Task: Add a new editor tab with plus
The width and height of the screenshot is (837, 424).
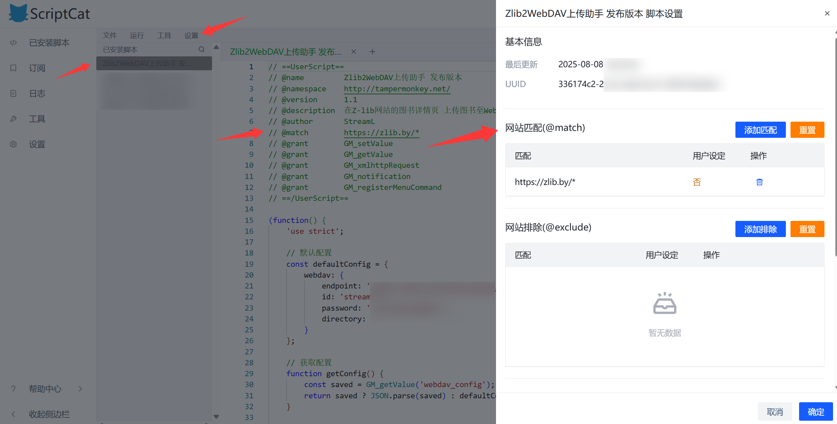Action: (x=372, y=52)
